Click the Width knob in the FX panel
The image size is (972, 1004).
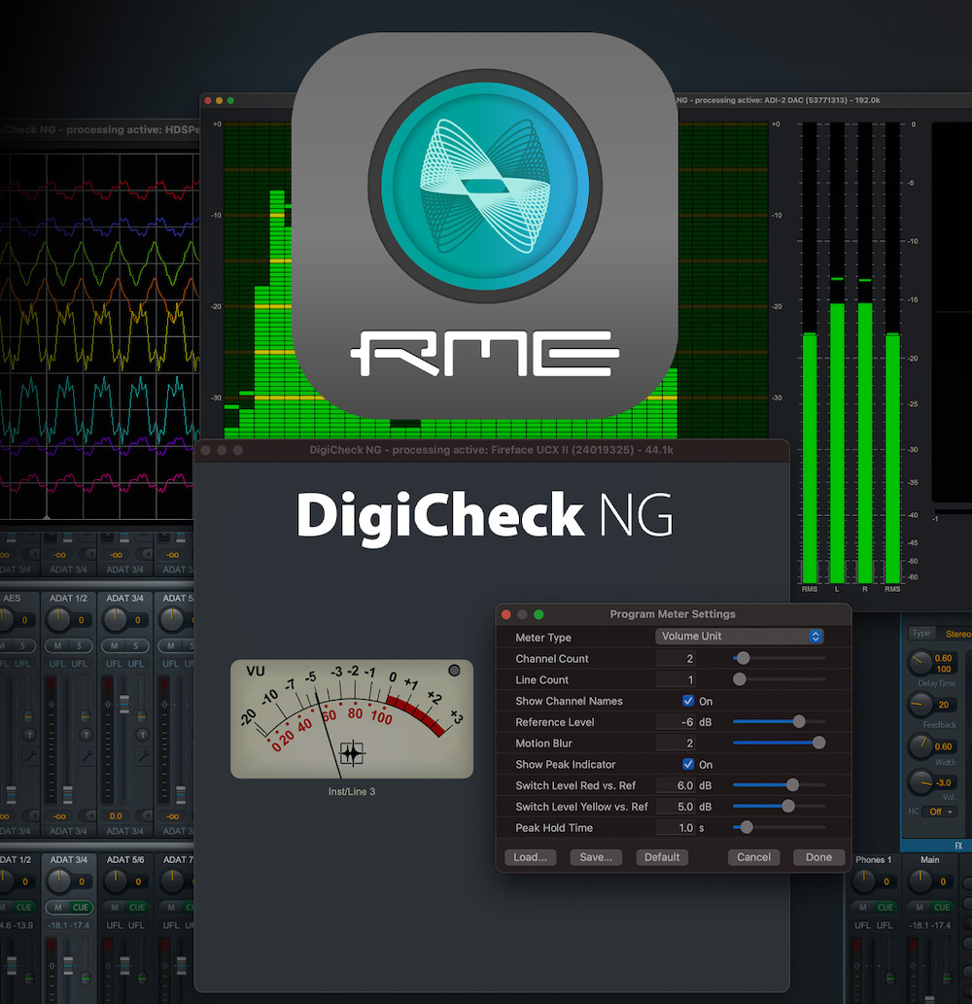pyautogui.click(x=921, y=744)
